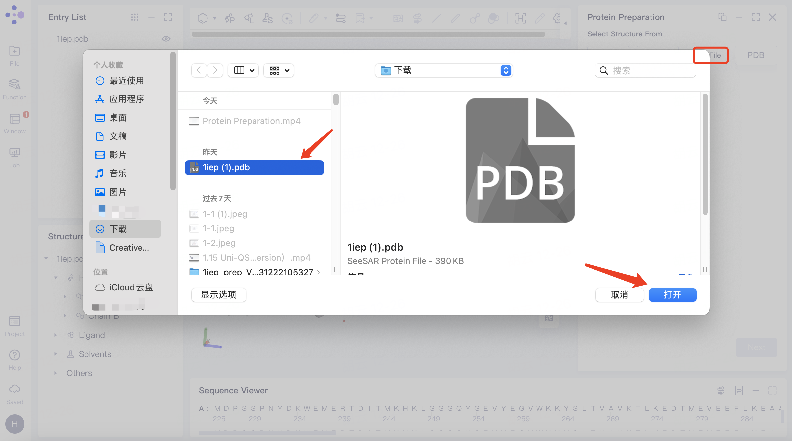The width and height of the screenshot is (792, 441).
Task: Click the 取消 button
Action: [619, 295]
